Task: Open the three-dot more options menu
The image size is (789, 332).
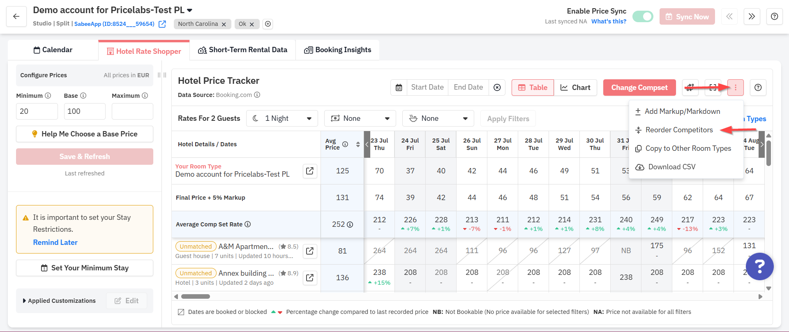Action: click(736, 88)
